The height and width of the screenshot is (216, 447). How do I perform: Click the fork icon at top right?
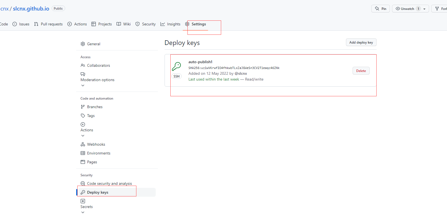437,9
